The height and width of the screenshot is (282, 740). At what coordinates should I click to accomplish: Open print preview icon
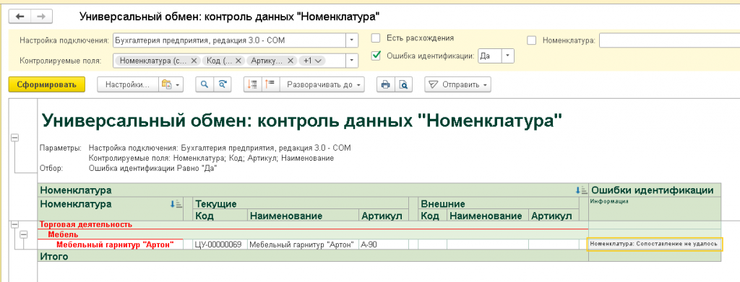(403, 84)
